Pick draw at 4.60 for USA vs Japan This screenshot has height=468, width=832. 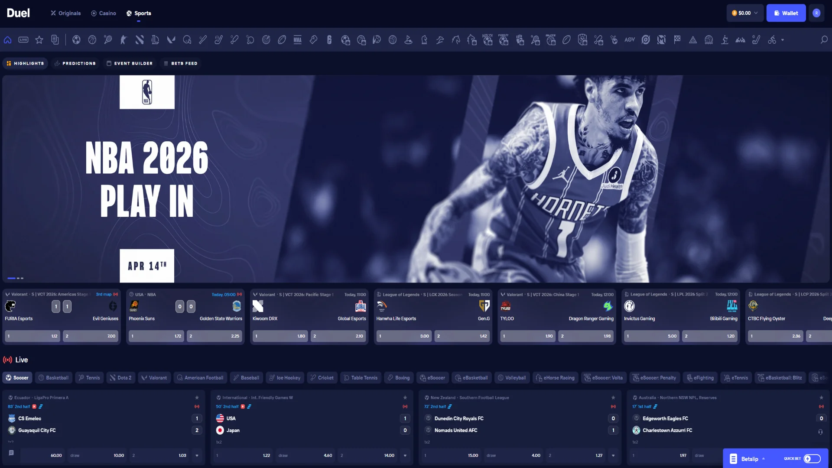[x=305, y=455]
